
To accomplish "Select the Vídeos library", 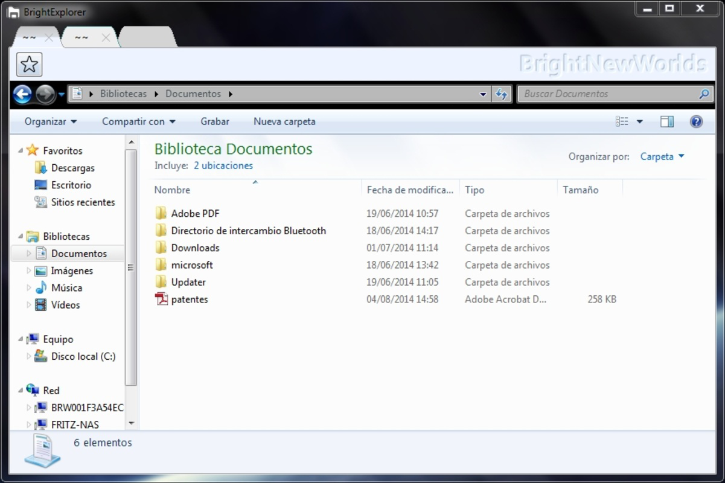I will point(65,305).
